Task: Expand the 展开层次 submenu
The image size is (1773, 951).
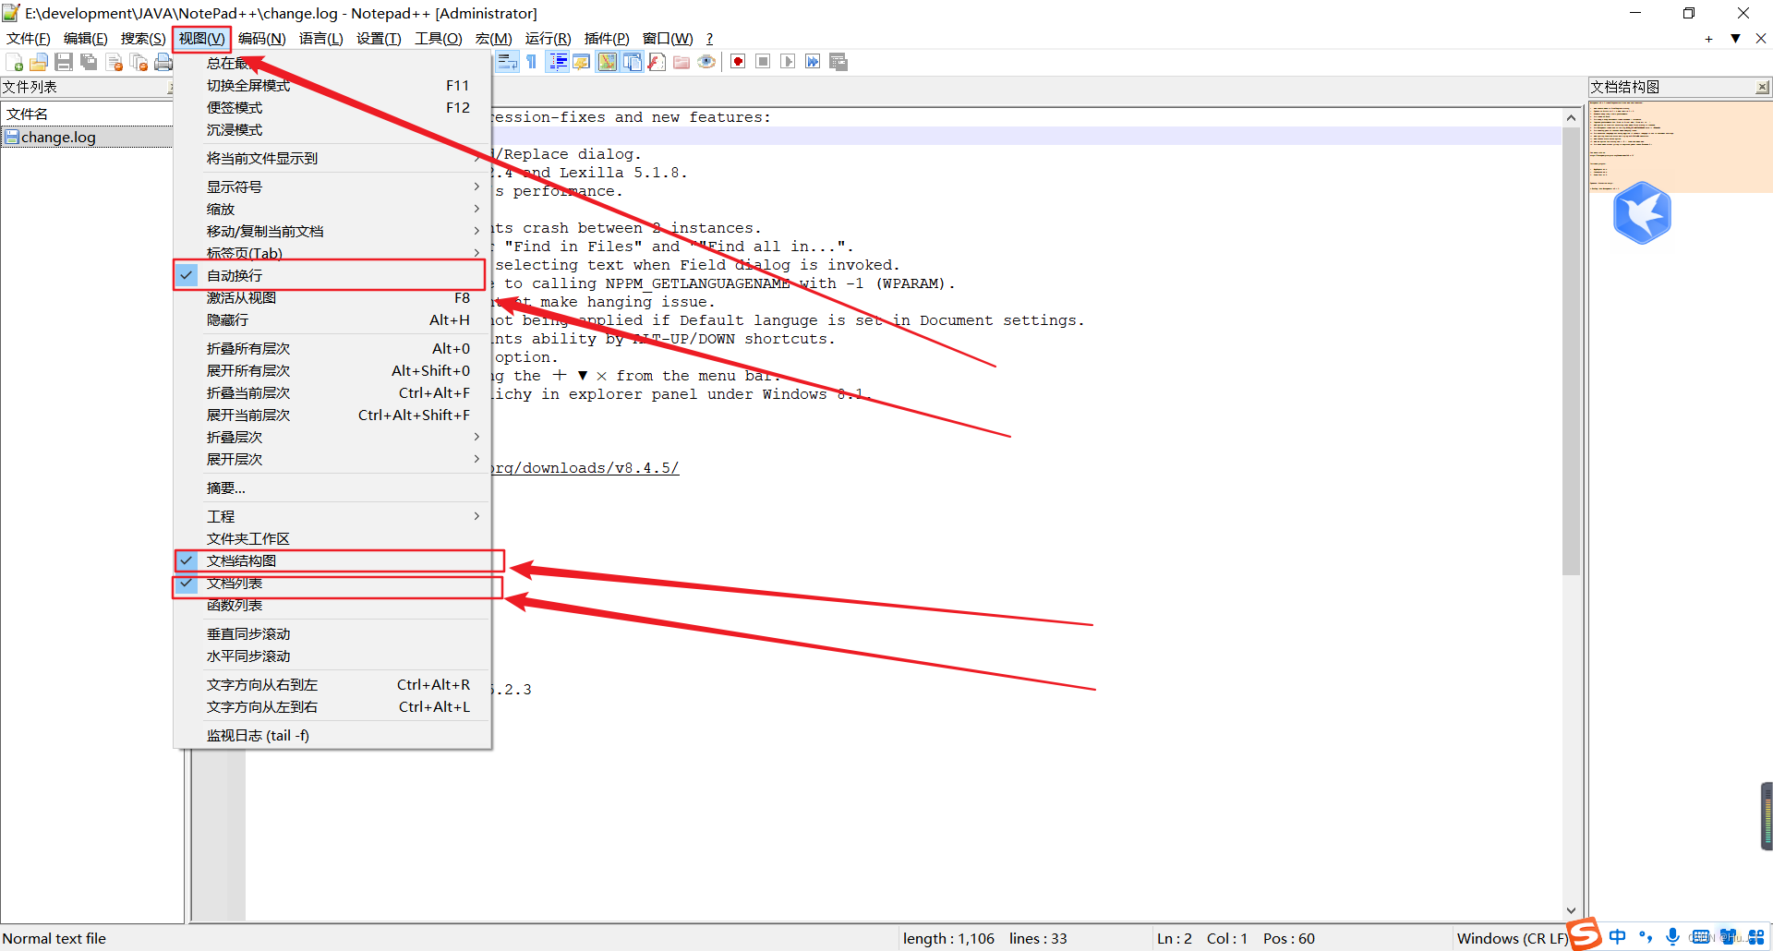Action: pyautogui.click(x=332, y=459)
